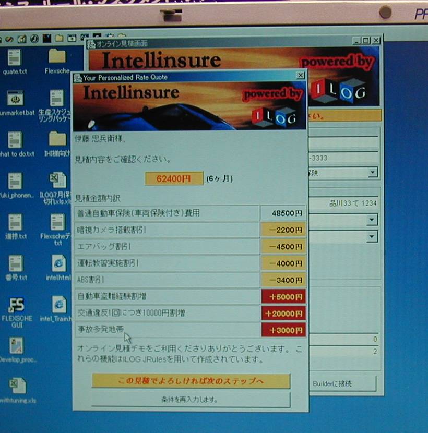Click the 条件を再入力します button
The height and width of the screenshot is (433, 428).
pos(191,399)
